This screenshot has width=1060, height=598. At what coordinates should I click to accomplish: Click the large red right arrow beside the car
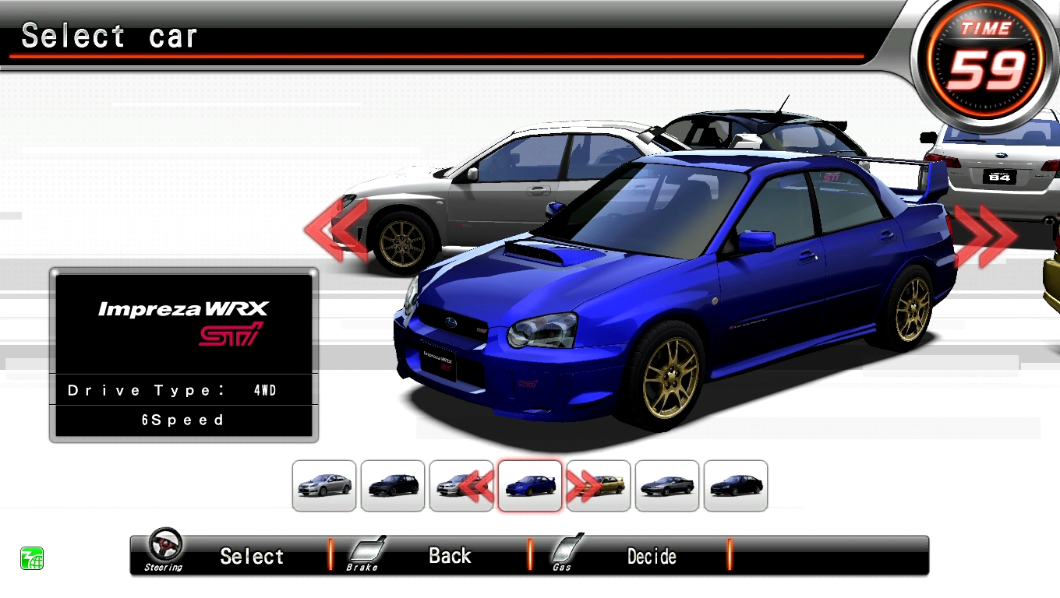986,236
